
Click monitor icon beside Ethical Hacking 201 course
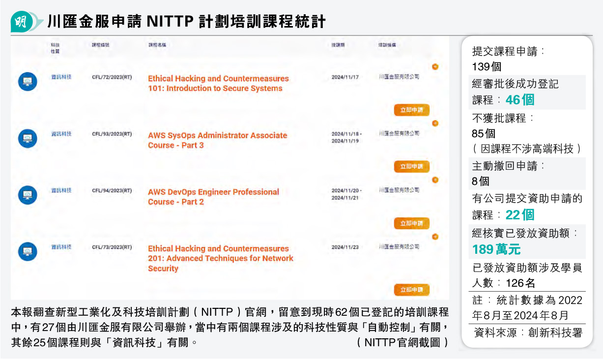(28, 251)
